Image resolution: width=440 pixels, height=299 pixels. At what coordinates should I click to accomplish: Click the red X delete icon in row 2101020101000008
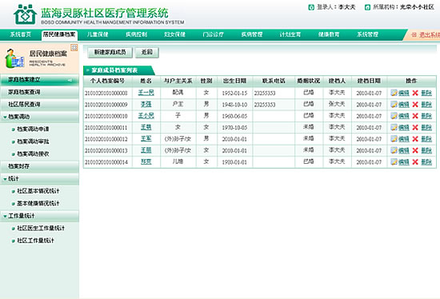tap(415, 93)
